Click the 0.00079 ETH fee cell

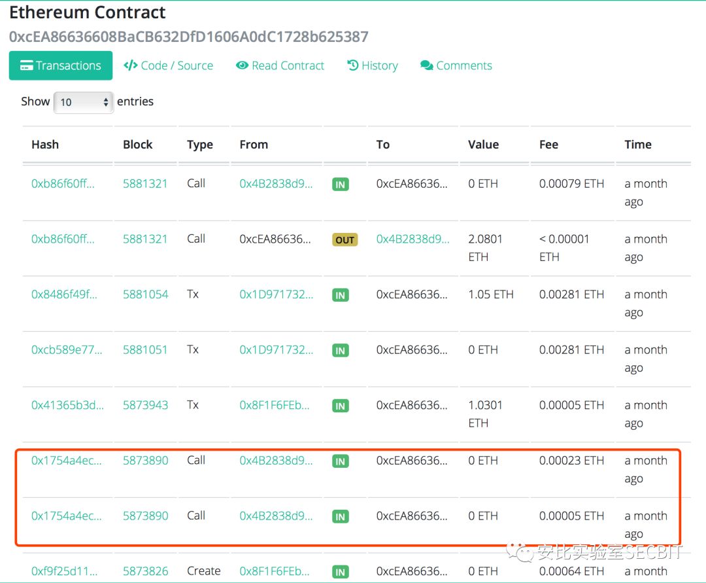[x=571, y=184]
